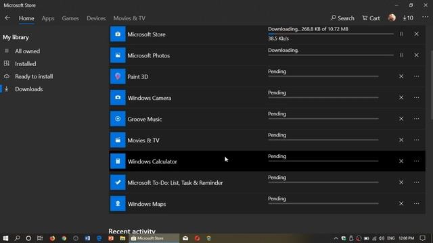The image size is (433, 243).
Task: Click the Microsoft Store taskbar button
Action: pyautogui.click(x=154, y=238)
